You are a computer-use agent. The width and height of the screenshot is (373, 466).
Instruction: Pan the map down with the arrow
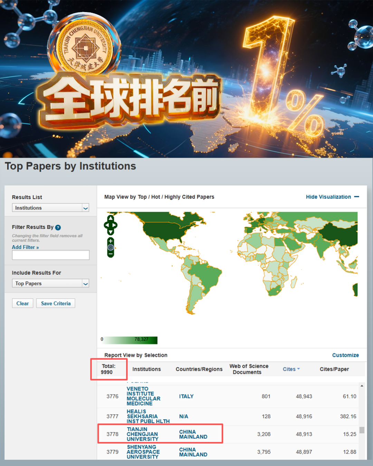pyautogui.click(x=111, y=232)
